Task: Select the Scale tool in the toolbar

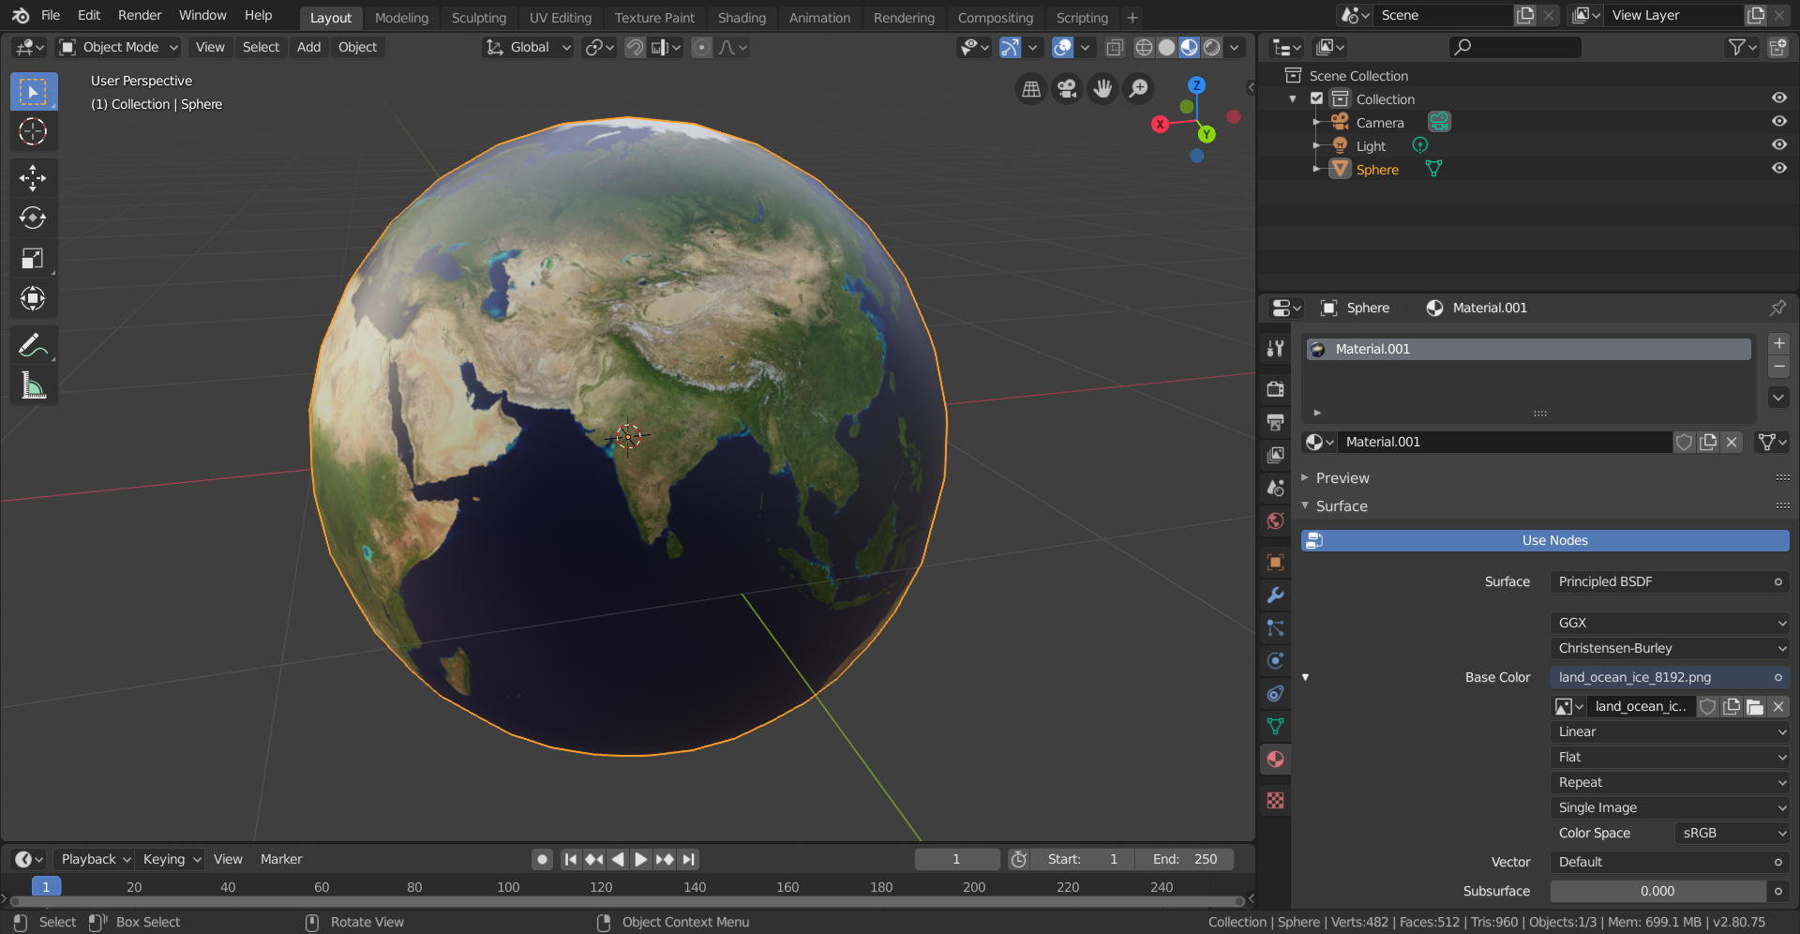Action: (x=33, y=258)
